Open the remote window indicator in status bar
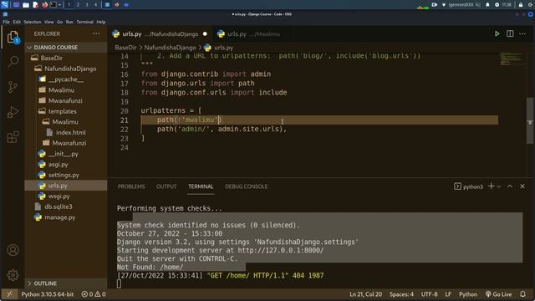The width and height of the screenshot is (535, 301). 9,293
